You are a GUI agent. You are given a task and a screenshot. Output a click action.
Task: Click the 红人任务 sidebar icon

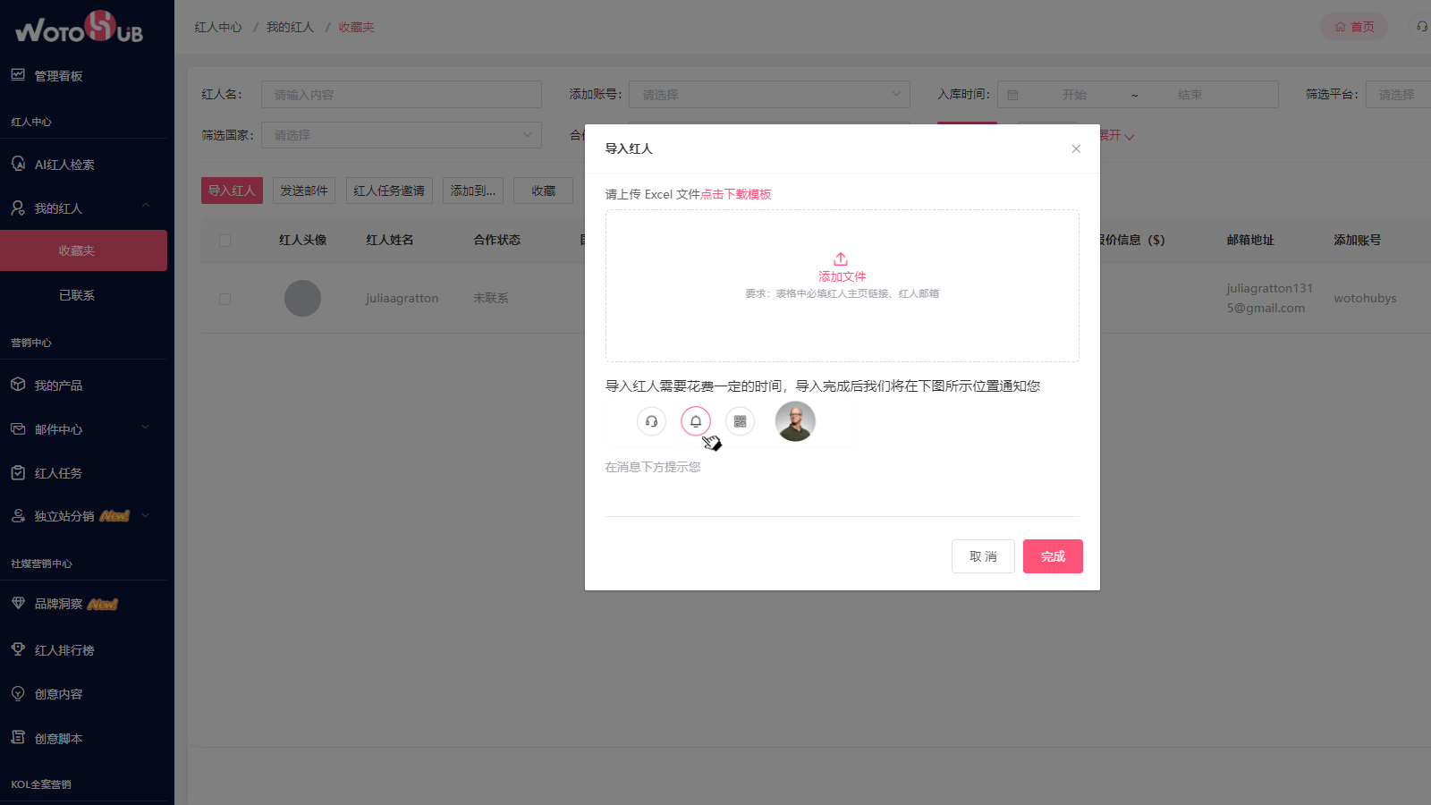pyautogui.click(x=18, y=472)
